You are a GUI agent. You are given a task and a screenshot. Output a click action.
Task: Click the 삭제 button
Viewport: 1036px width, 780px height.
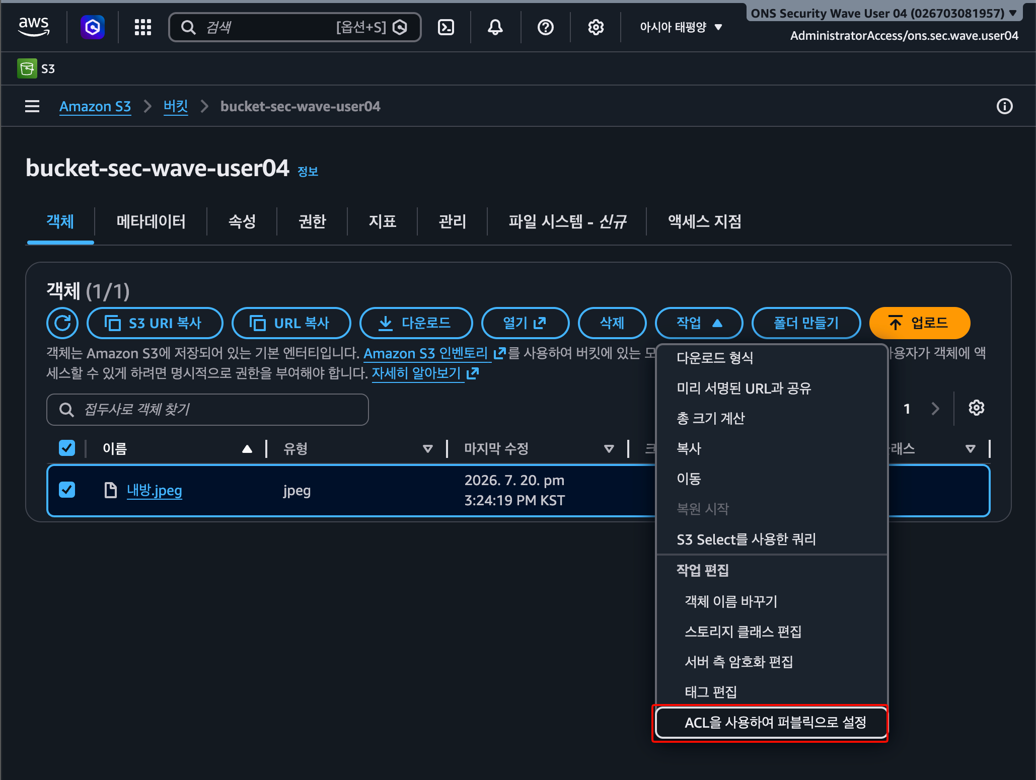click(612, 323)
